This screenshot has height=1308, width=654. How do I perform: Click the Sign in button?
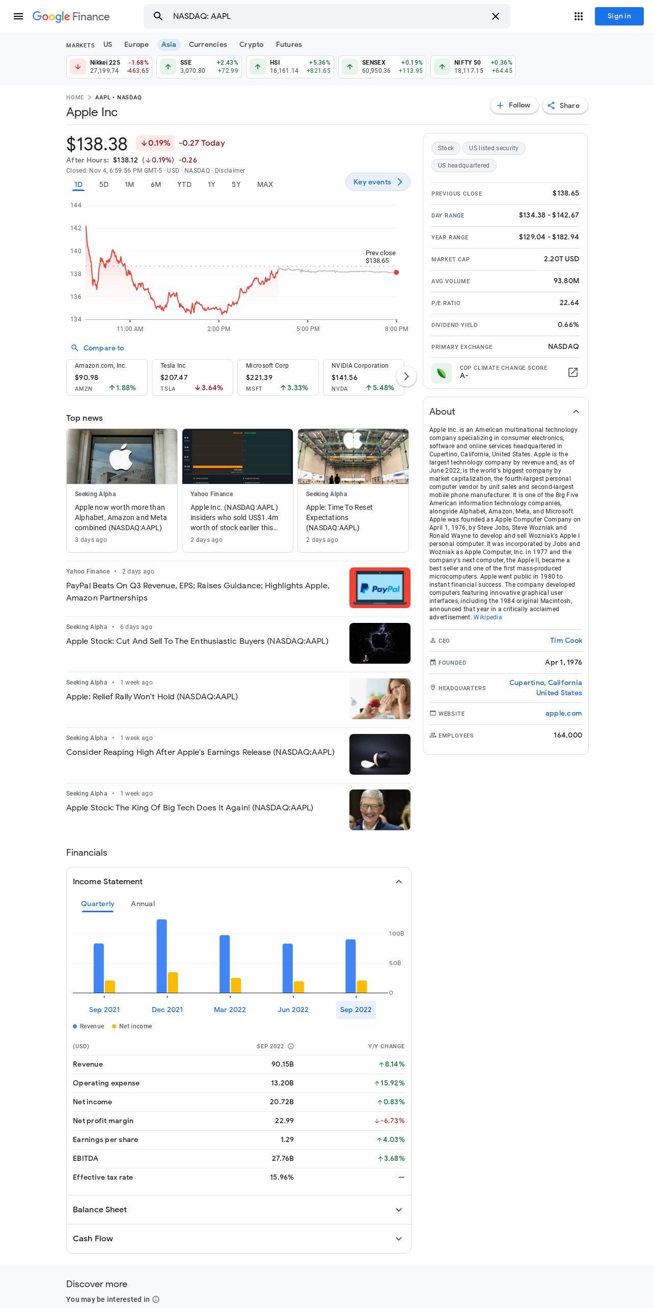tap(619, 16)
